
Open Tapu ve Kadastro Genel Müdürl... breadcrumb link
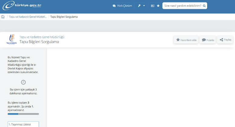28,17
